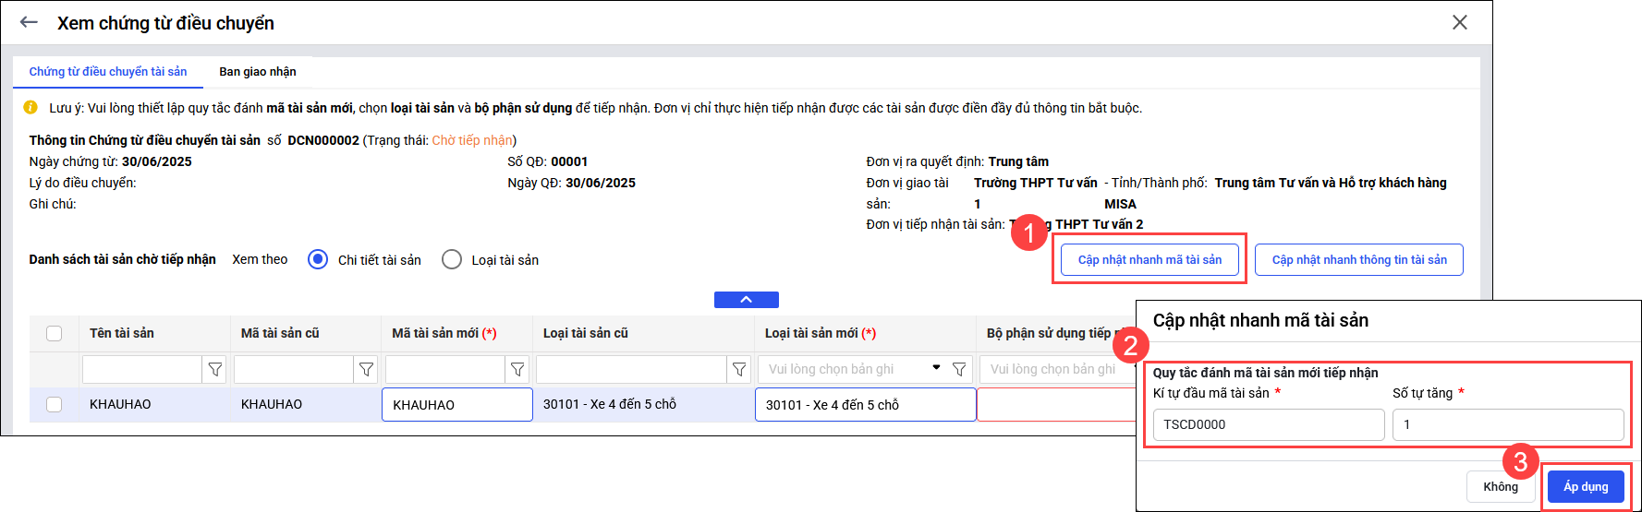1642x512 pixels.
Task: Click the filter icon under Tên tài sản
Action: coord(215,369)
